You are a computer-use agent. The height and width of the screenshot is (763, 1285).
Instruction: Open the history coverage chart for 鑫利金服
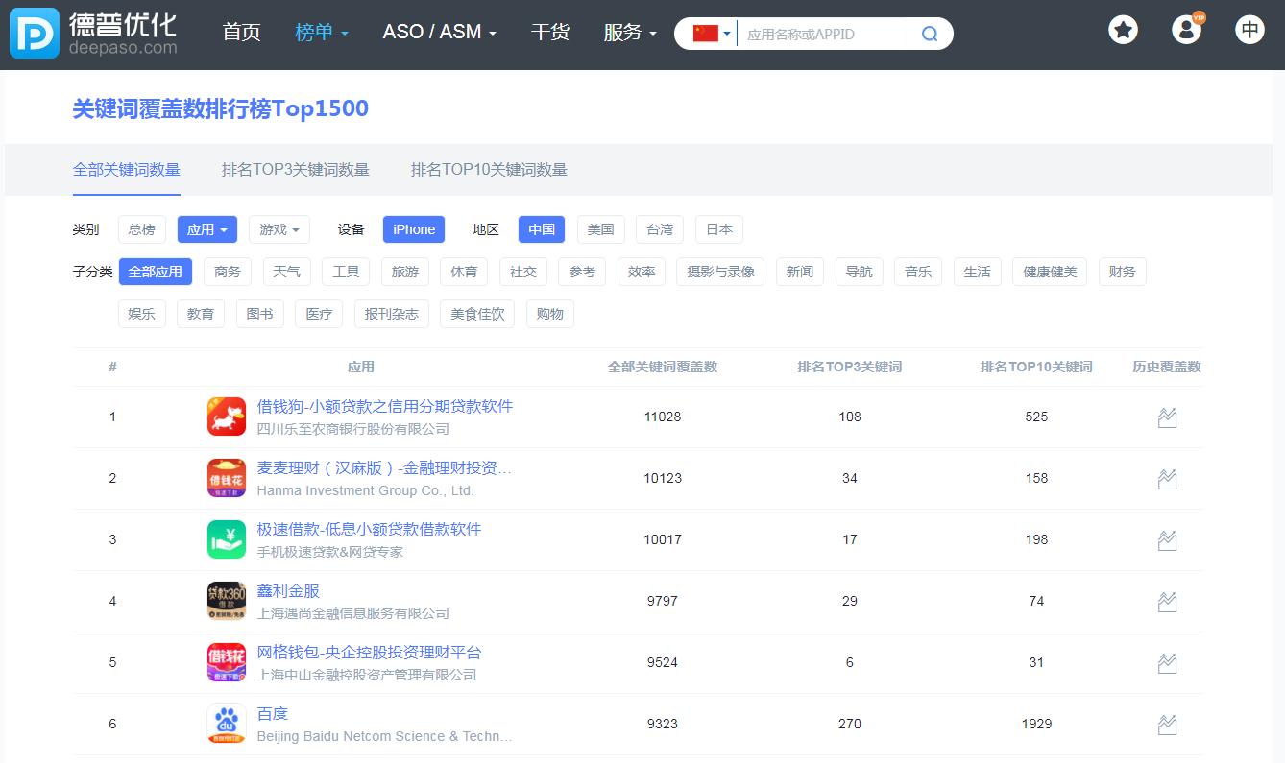pyautogui.click(x=1167, y=602)
